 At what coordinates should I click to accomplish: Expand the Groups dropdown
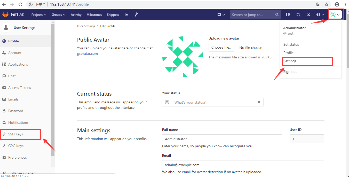[x=58, y=15]
